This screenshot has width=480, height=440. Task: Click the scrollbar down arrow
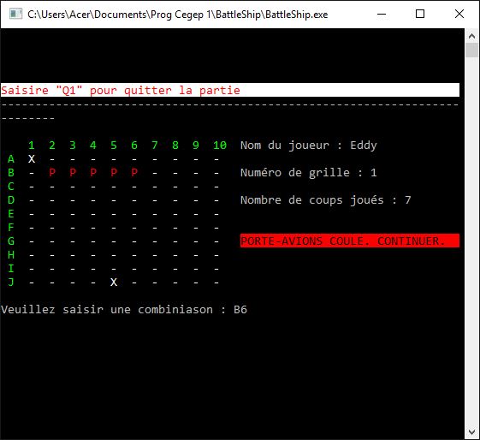click(471, 432)
